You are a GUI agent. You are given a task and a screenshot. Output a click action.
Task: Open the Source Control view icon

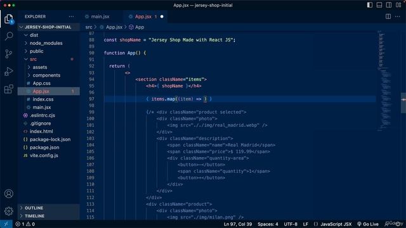click(8, 54)
